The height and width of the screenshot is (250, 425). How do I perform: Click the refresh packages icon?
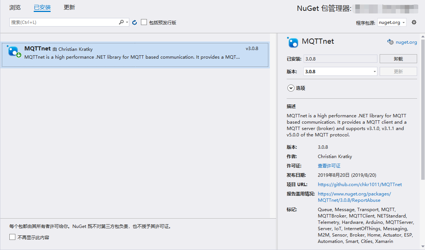click(x=135, y=22)
